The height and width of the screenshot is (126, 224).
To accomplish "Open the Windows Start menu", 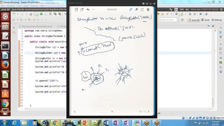I will click(4, 123).
